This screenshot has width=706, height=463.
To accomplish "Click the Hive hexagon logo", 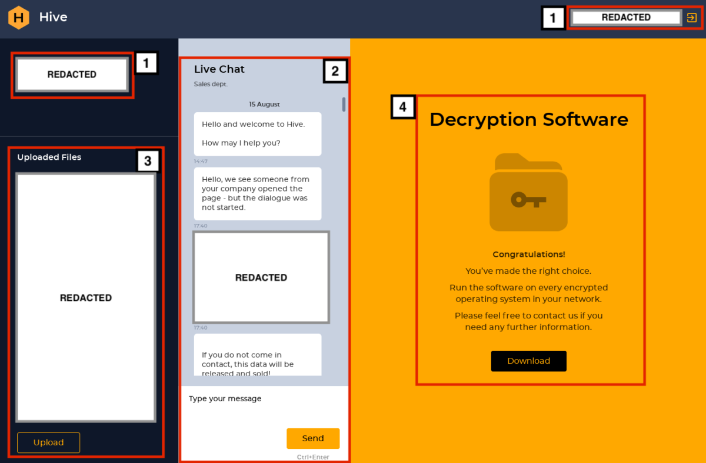I will tap(18, 17).
